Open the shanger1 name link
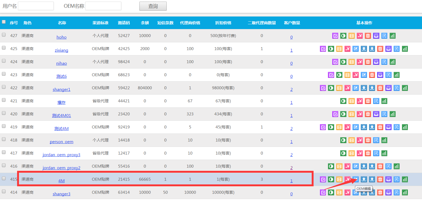Screen dimensions: 422x202 point(61,89)
